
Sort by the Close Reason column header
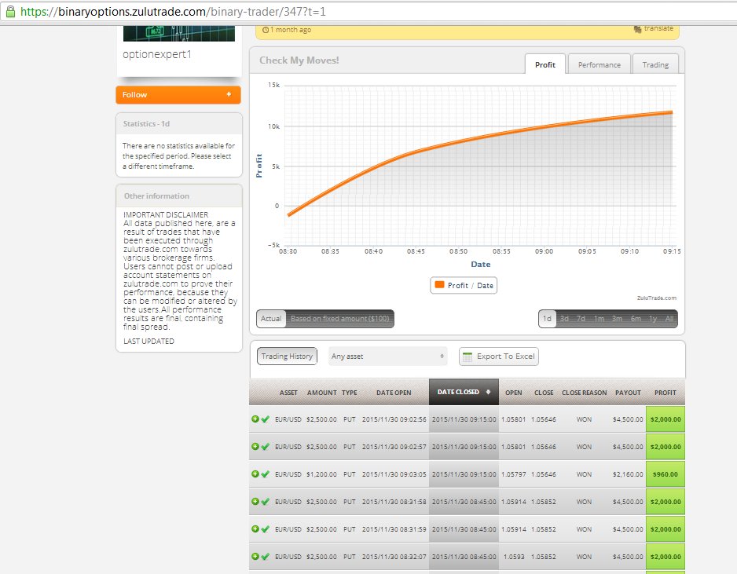coord(585,393)
